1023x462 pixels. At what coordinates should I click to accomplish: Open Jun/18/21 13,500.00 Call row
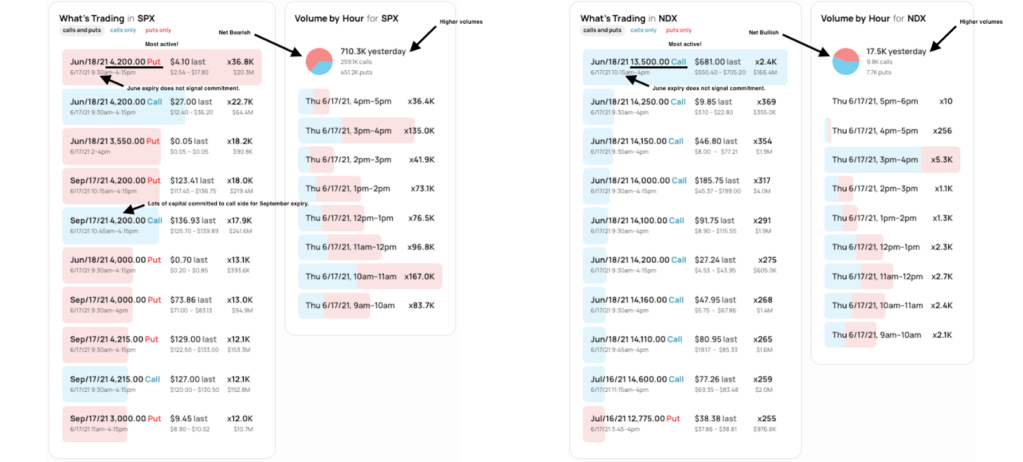[x=685, y=67]
